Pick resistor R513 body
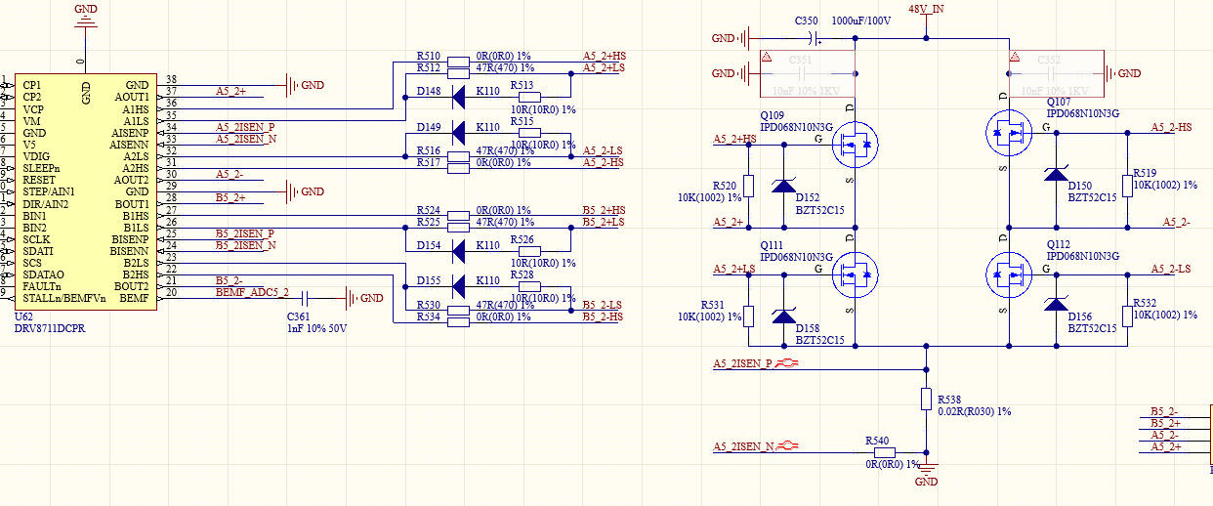 528,97
